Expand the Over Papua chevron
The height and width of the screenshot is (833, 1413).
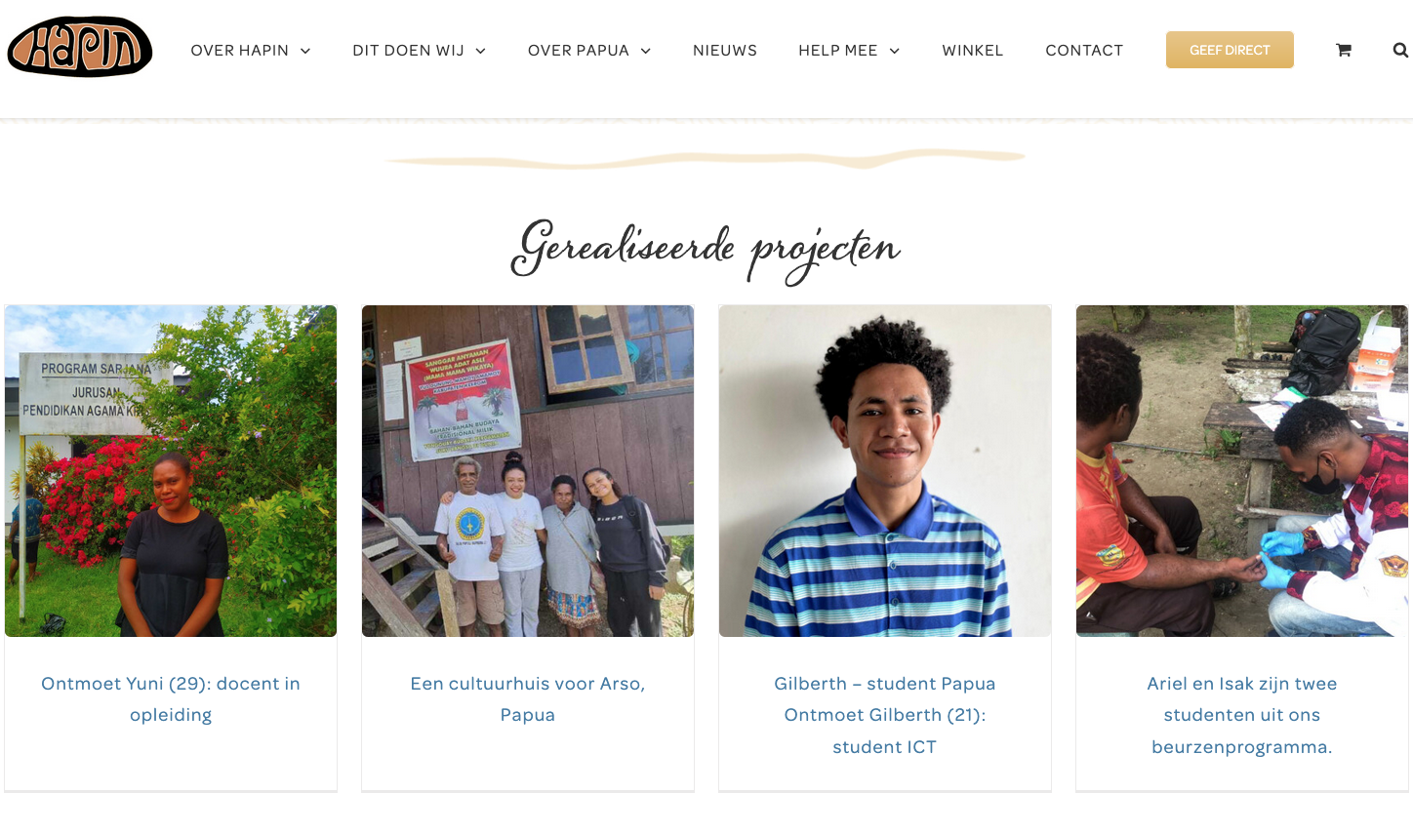[x=646, y=51]
